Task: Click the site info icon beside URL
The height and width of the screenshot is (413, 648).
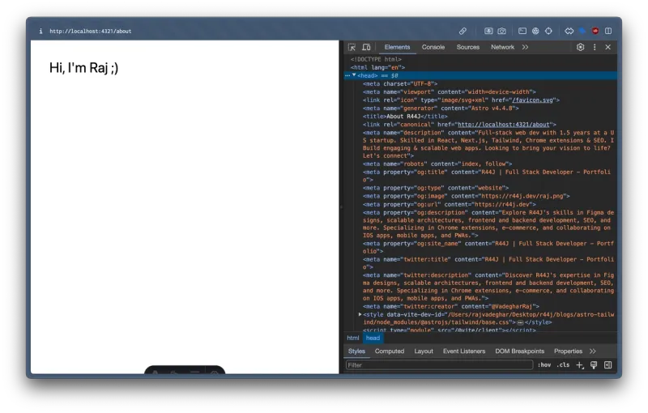Action: coord(40,31)
